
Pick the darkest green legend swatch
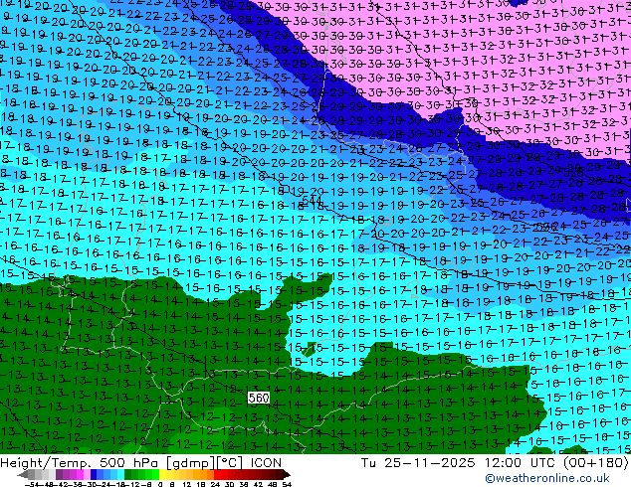pyautogui.click(x=128, y=474)
